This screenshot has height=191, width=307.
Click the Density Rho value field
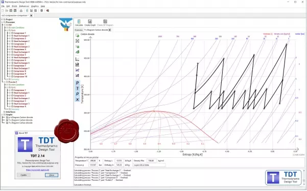(152, 161)
